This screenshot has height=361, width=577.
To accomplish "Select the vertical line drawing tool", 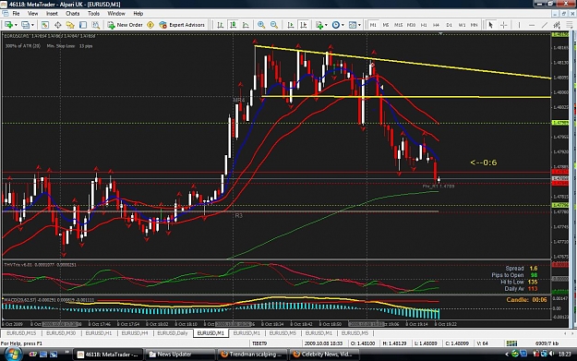I will (519, 25).
